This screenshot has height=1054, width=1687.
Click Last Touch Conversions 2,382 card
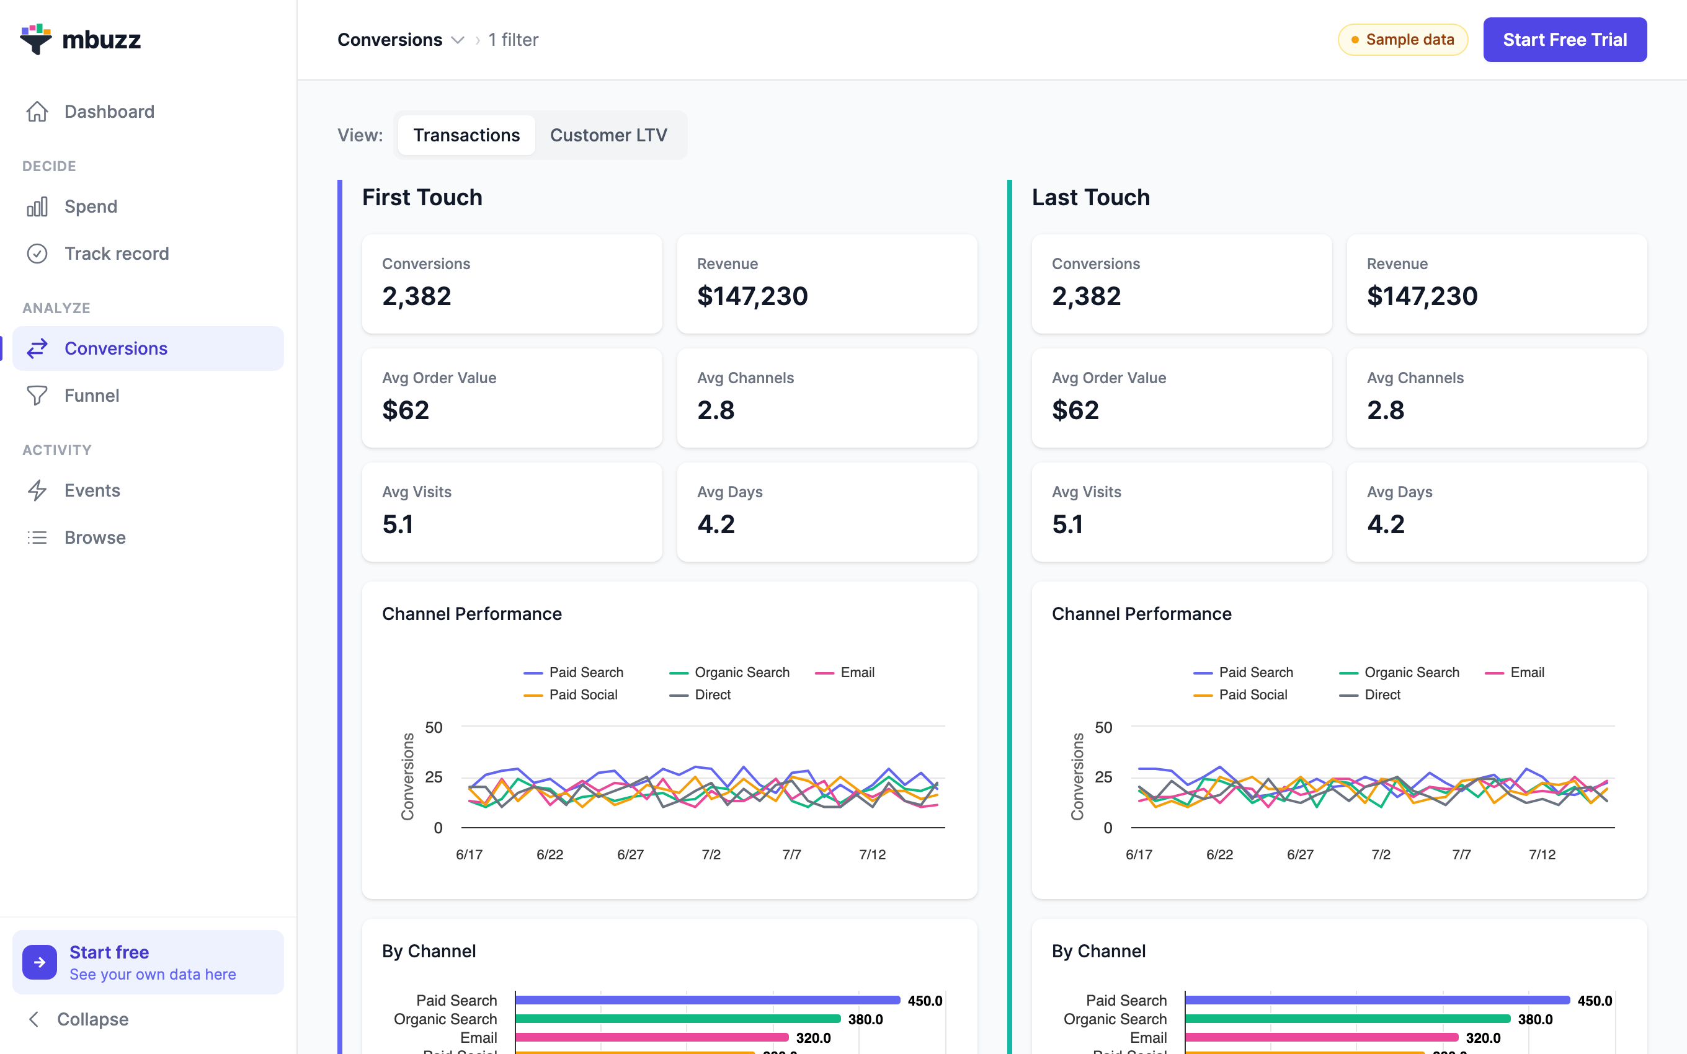click(1182, 284)
